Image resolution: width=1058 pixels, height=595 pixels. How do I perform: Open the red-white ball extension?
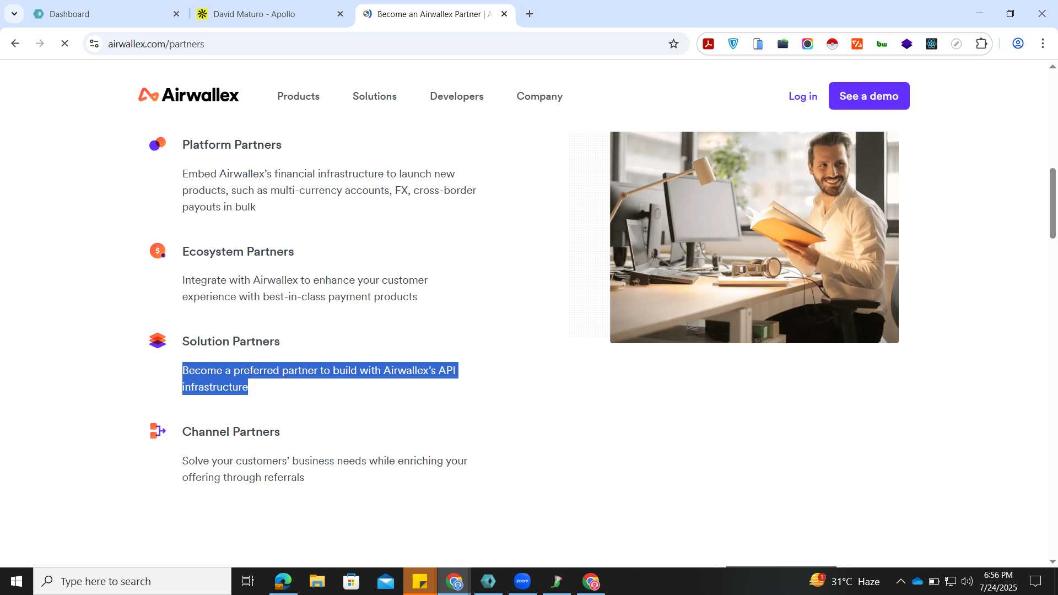pyautogui.click(x=833, y=44)
